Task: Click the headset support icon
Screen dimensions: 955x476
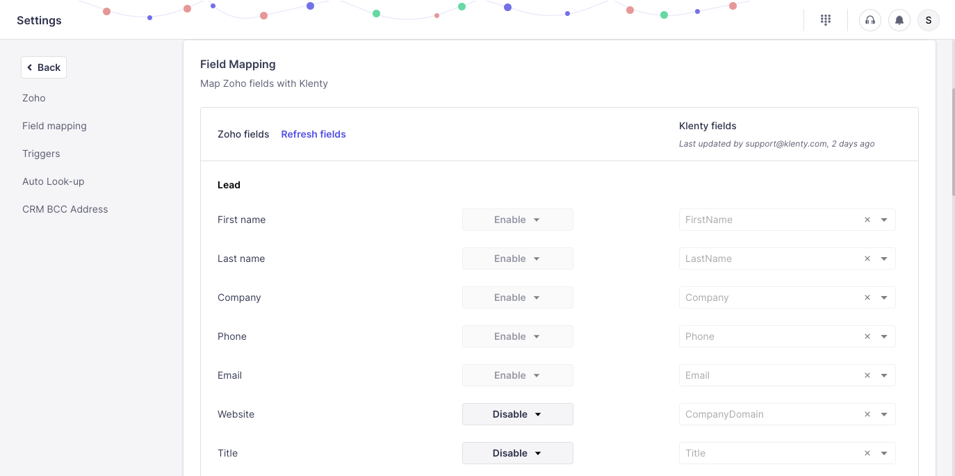Action: 870,20
